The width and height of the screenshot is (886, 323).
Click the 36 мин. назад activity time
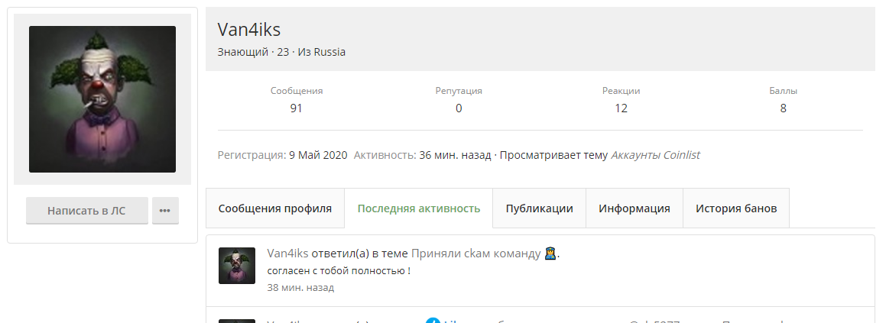click(x=455, y=155)
